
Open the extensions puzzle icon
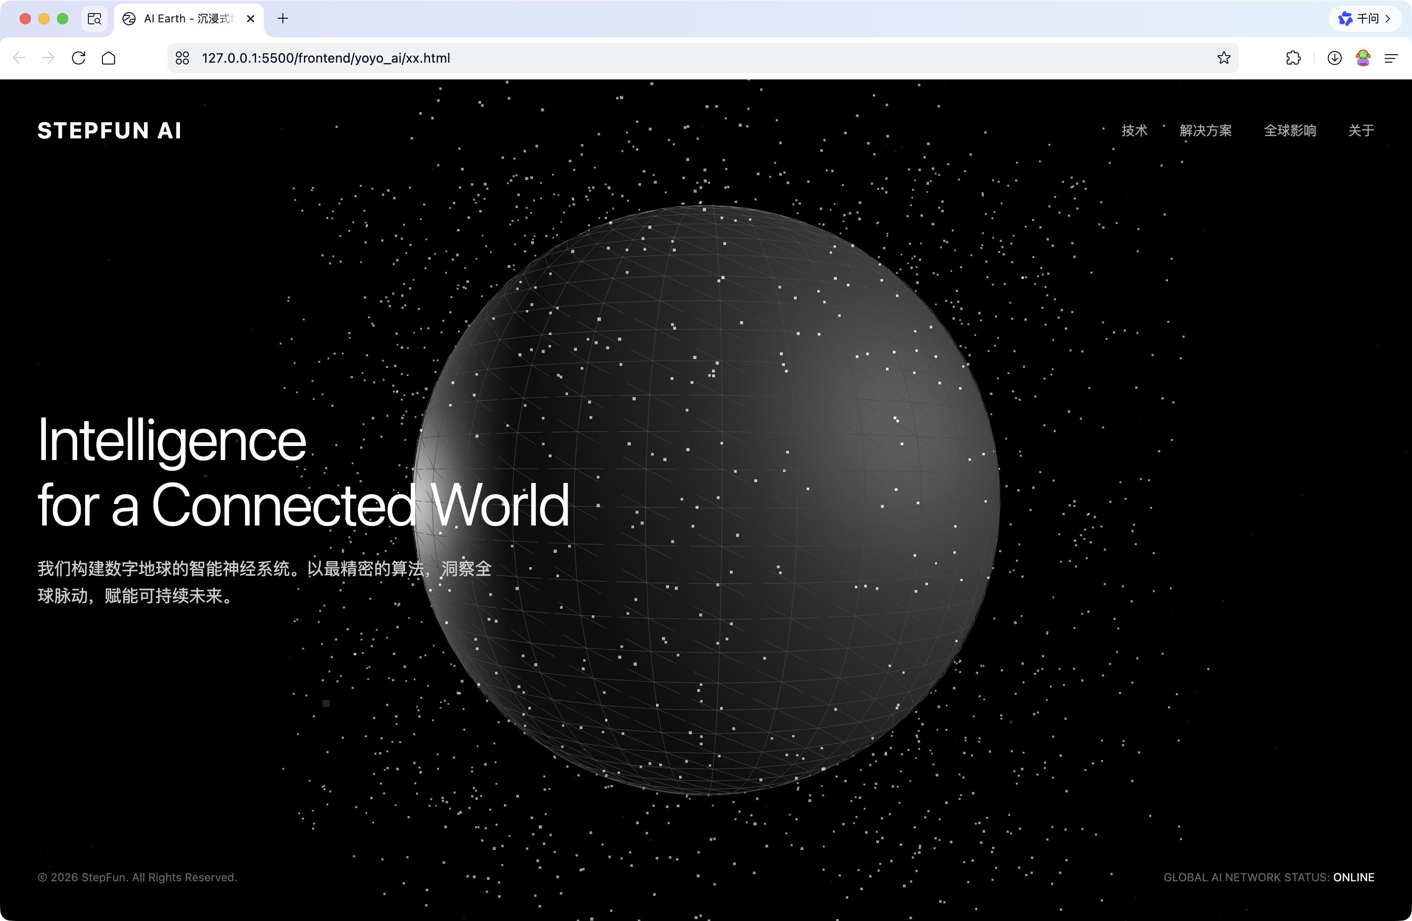tap(1293, 58)
